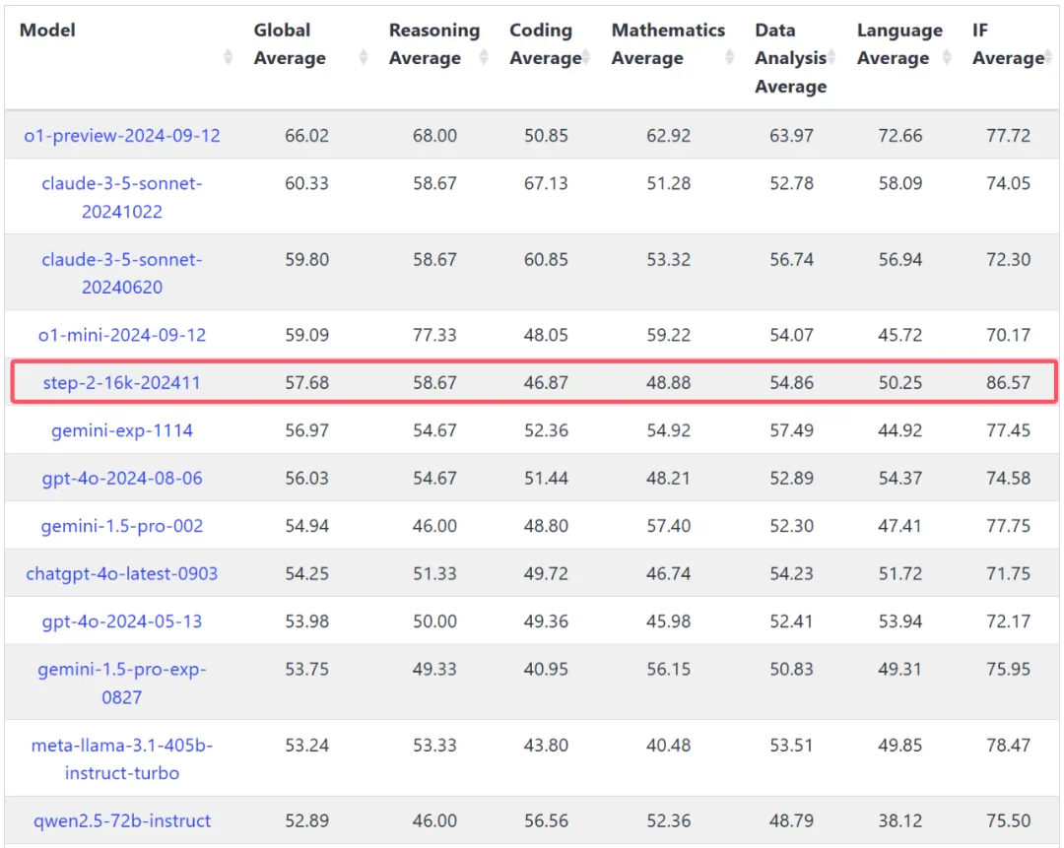Sort by Data Analysis Average arrows
The height and width of the screenshot is (848, 1064).
click(832, 58)
